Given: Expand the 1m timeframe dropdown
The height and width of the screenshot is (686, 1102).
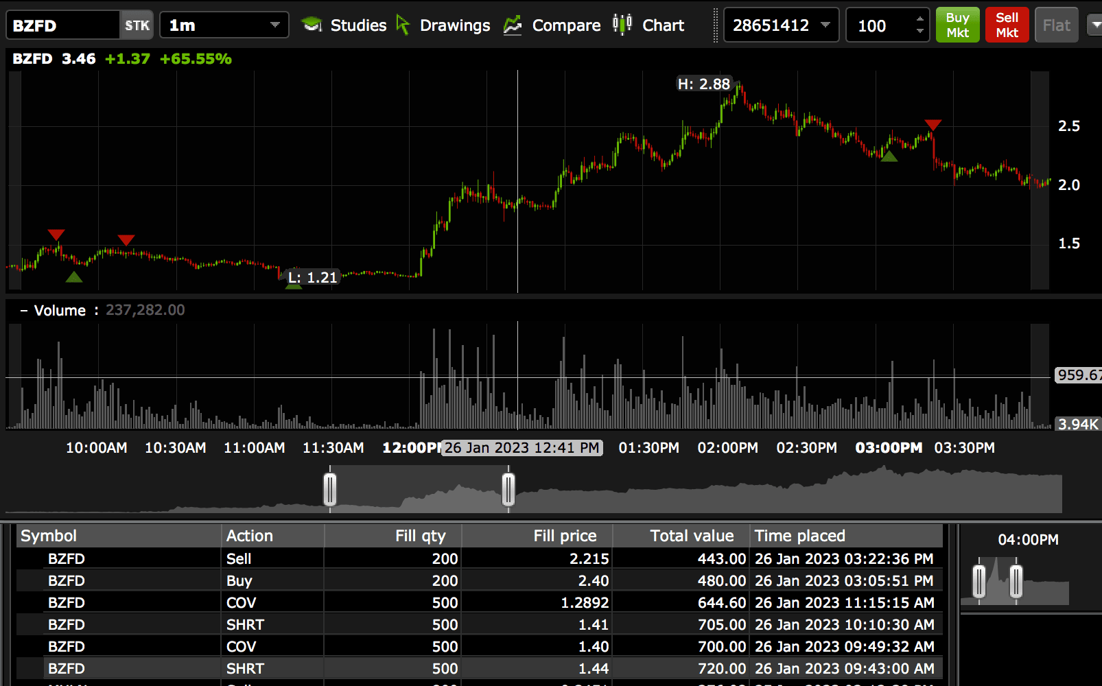Looking at the screenshot, I should pyautogui.click(x=274, y=25).
